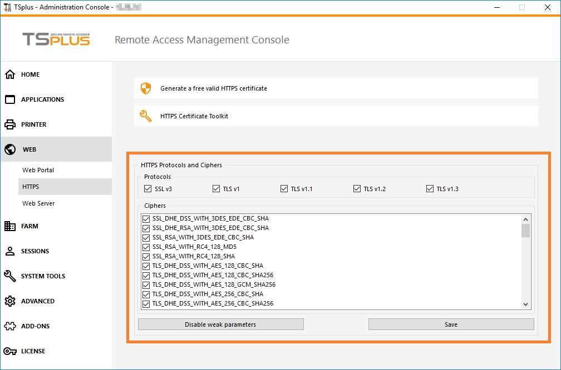Uncheck TLS v1.3 protocol
This screenshot has width=561, height=370.
point(430,188)
